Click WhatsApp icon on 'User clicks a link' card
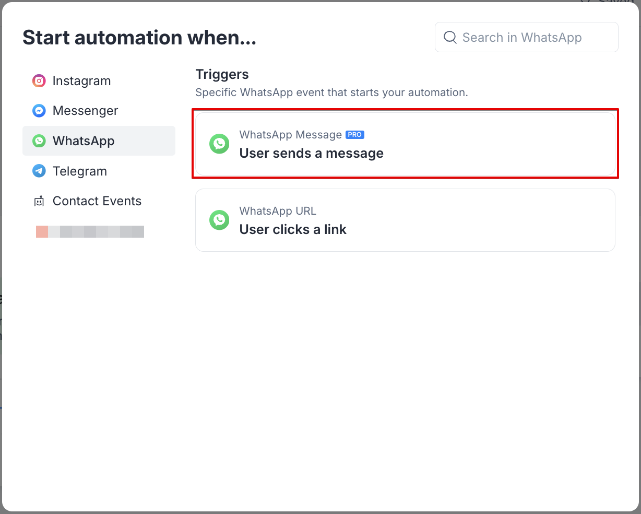The image size is (641, 514). [x=219, y=220]
